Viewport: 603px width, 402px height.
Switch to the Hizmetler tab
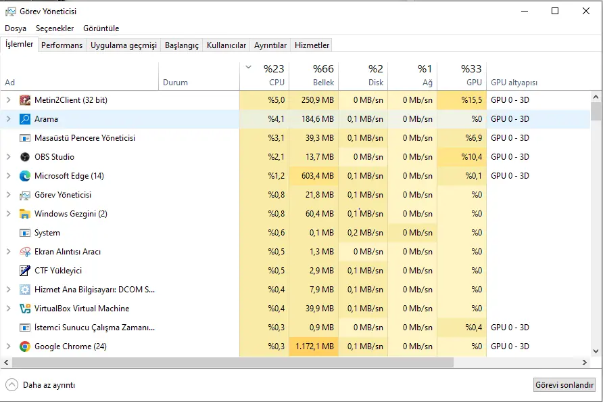[x=312, y=45]
